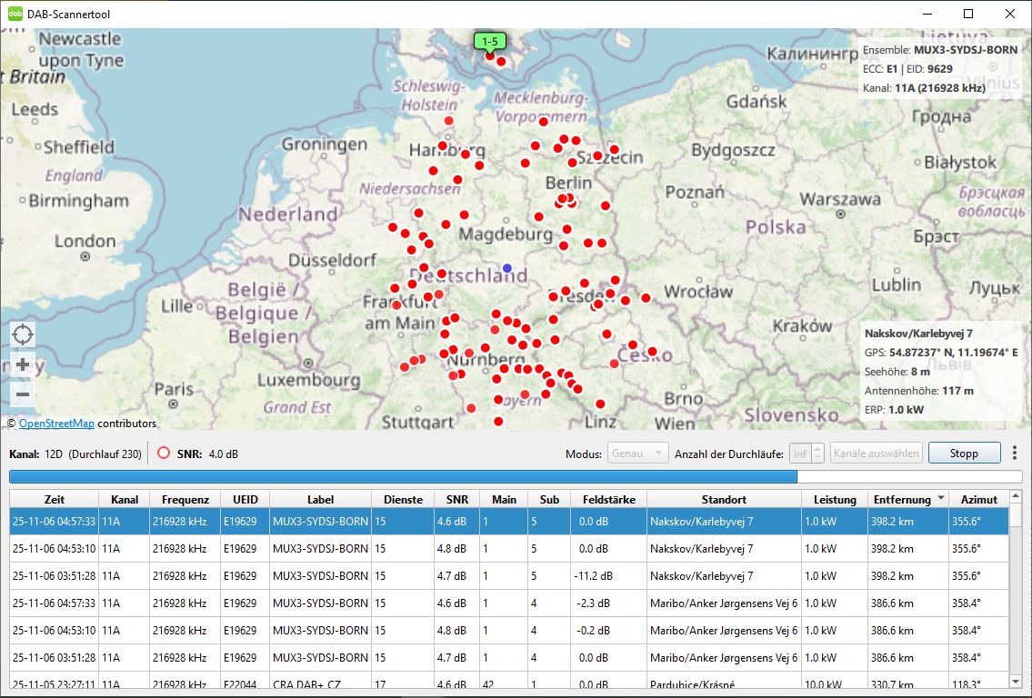Zoom out the map with minus button
1032x698 pixels.
[x=23, y=394]
